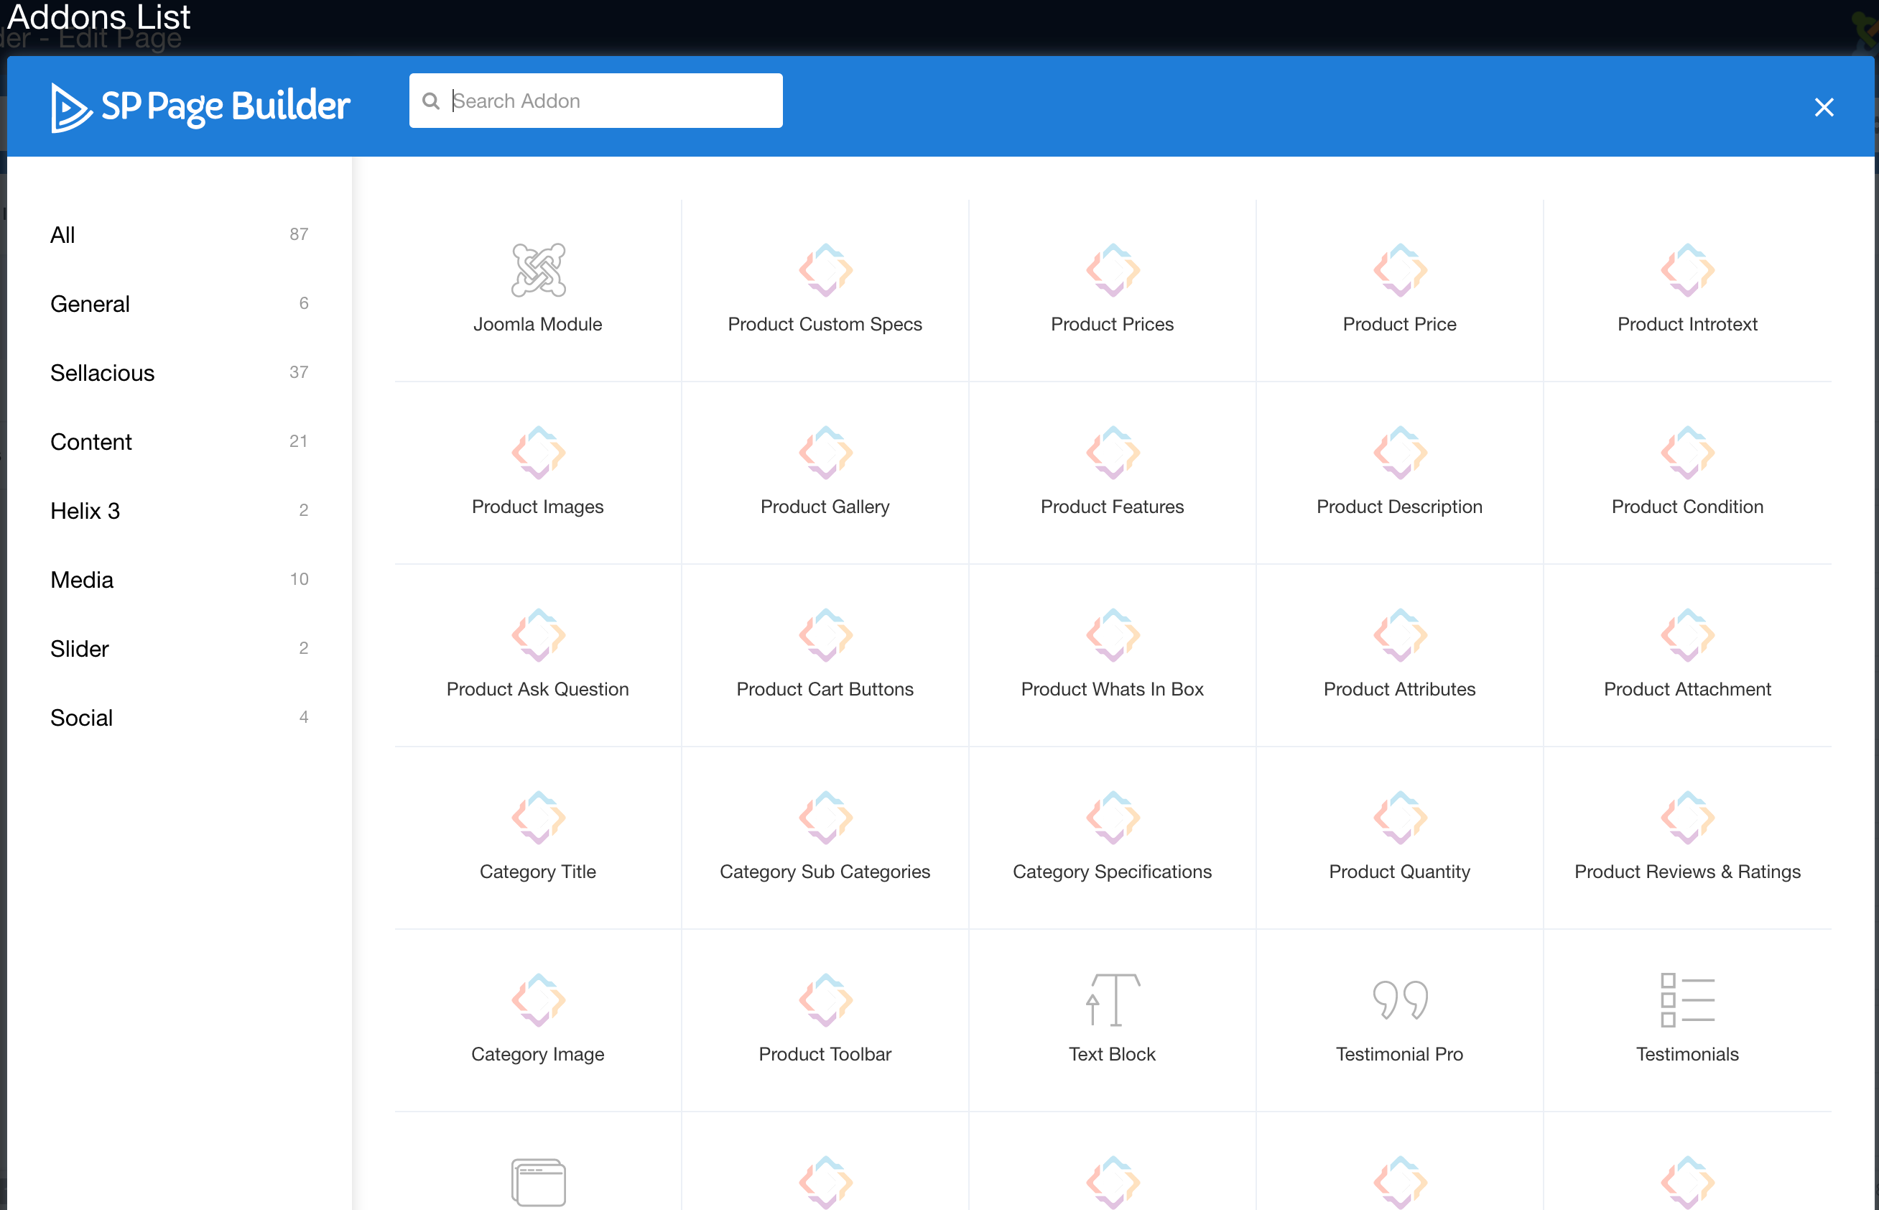This screenshot has width=1879, height=1210.
Task: Pick the Testimonial Pro quote icon
Action: 1399,999
